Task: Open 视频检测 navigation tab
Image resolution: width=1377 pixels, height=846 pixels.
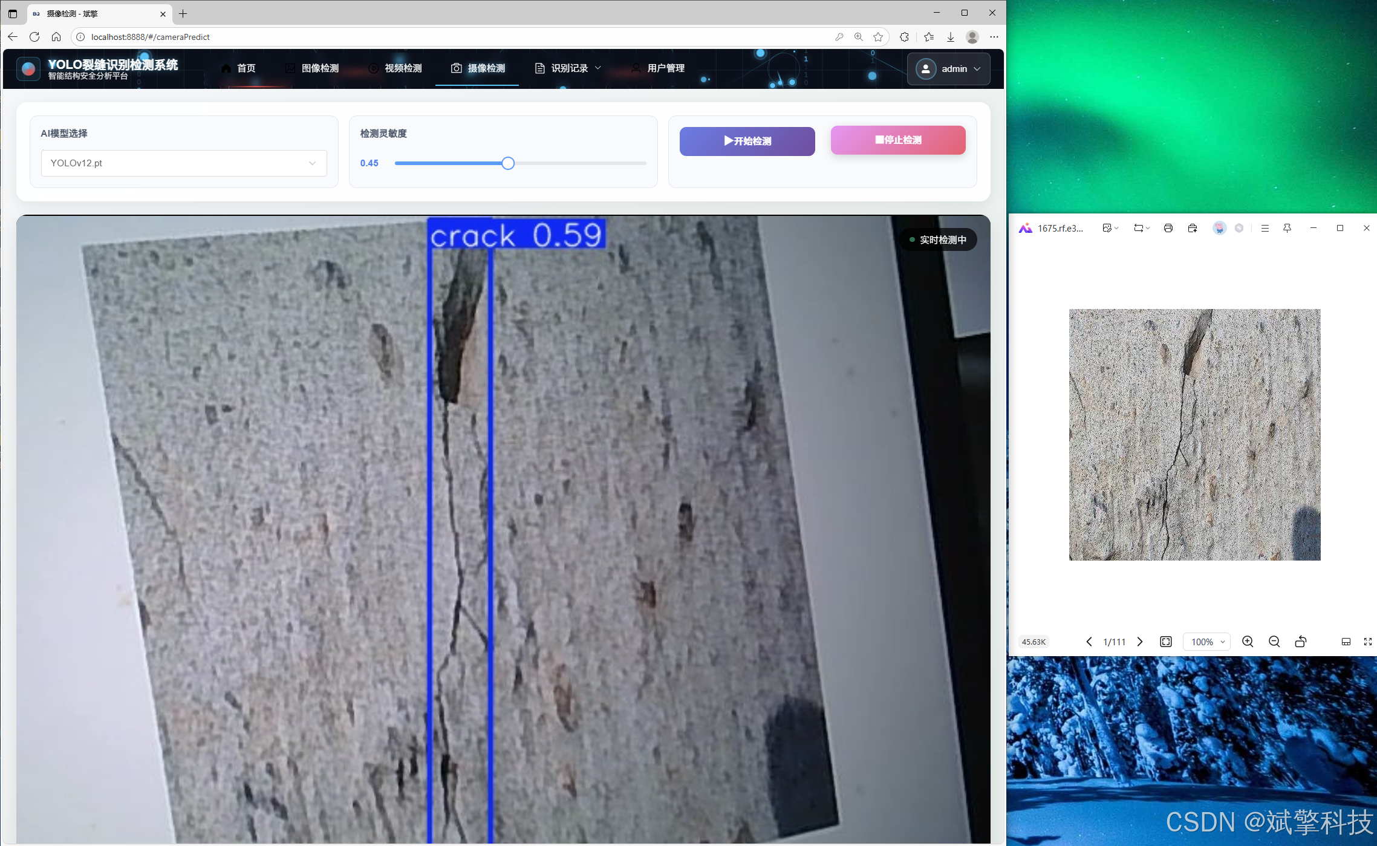Action: point(396,68)
